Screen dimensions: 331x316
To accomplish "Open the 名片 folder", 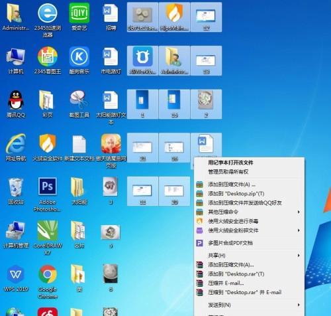I will (x=77, y=230).
